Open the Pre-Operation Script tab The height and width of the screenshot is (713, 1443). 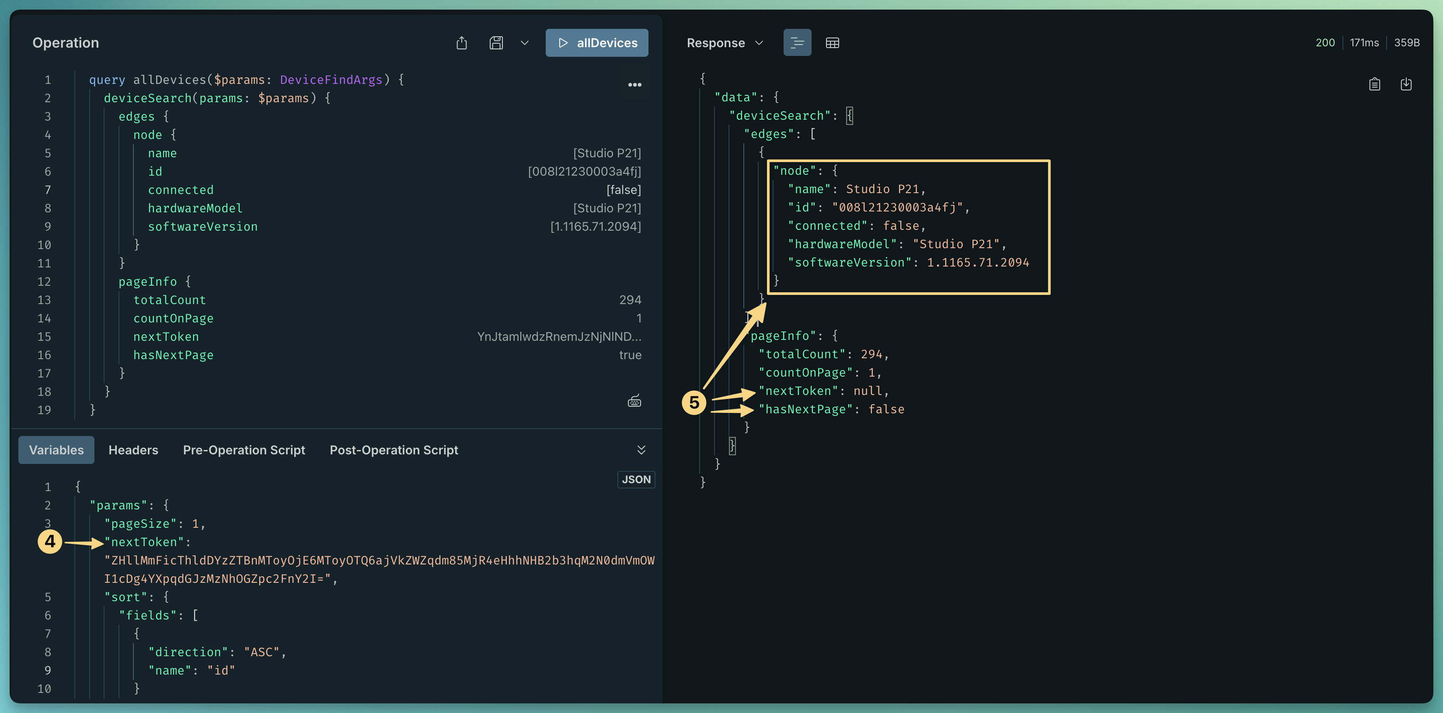pyautogui.click(x=244, y=450)
